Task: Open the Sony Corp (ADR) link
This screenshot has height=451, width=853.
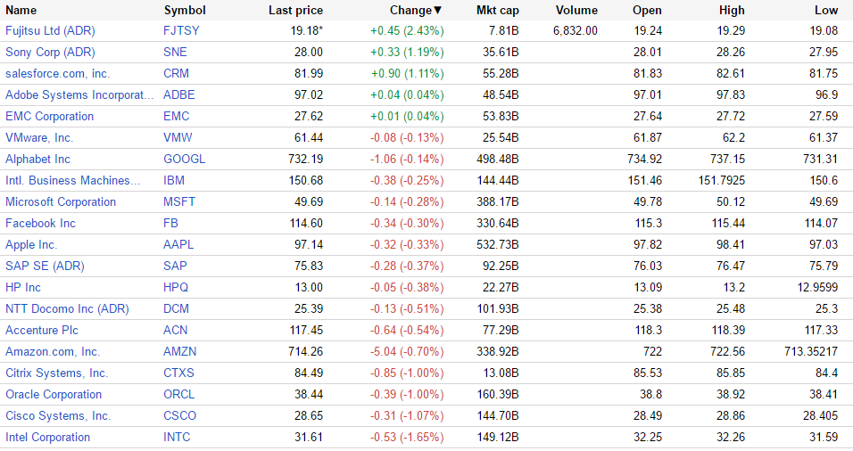Action: [50, 52]
